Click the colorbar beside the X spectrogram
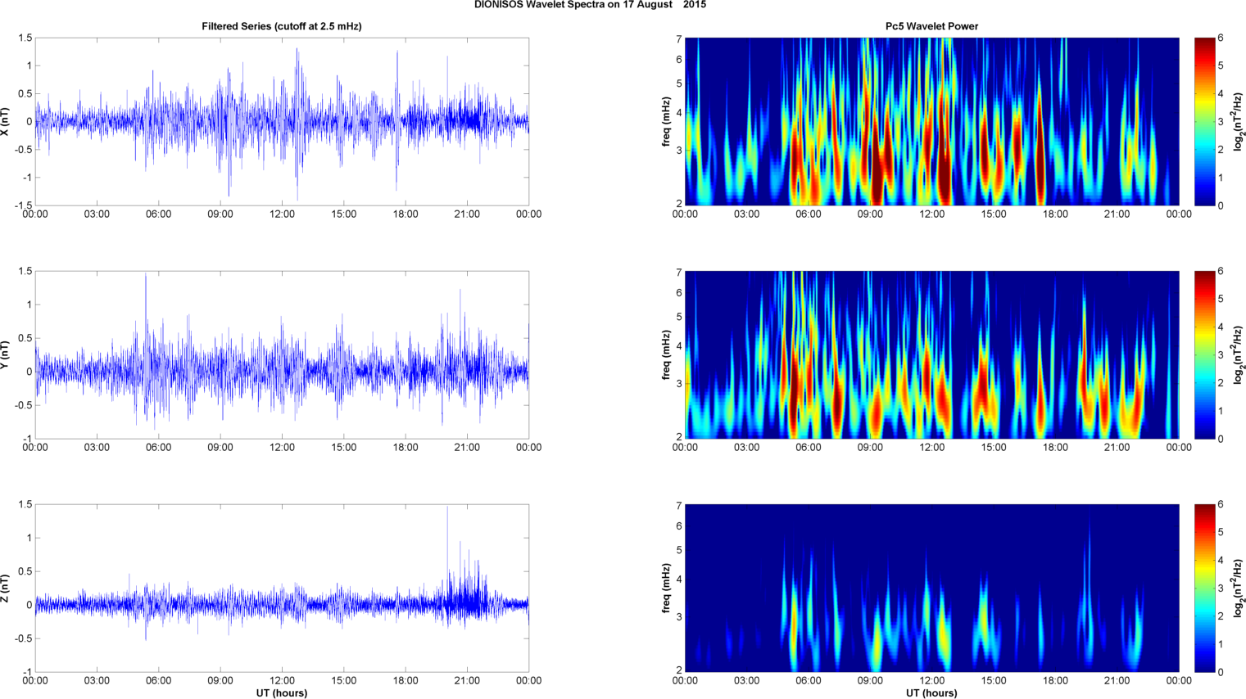The image size is (1246, 699). click(x=1205, y=122)
